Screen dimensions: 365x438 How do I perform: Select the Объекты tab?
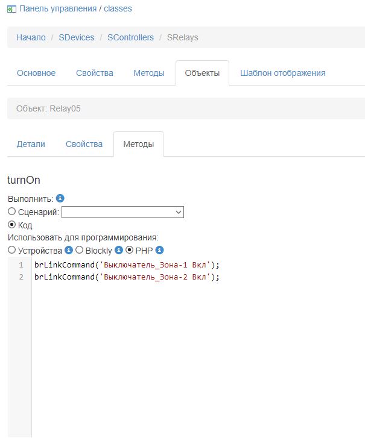tap(202, 73)
